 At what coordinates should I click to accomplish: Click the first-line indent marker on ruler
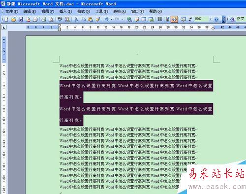(x=60, y=26)
